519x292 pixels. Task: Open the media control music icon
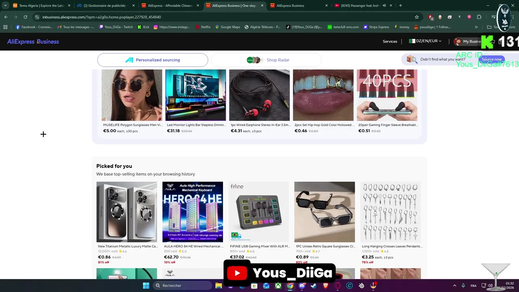point(493,17)
